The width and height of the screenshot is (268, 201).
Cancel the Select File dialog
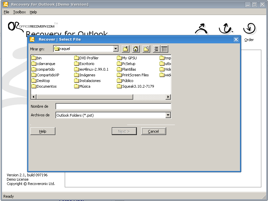pos(154,131)
